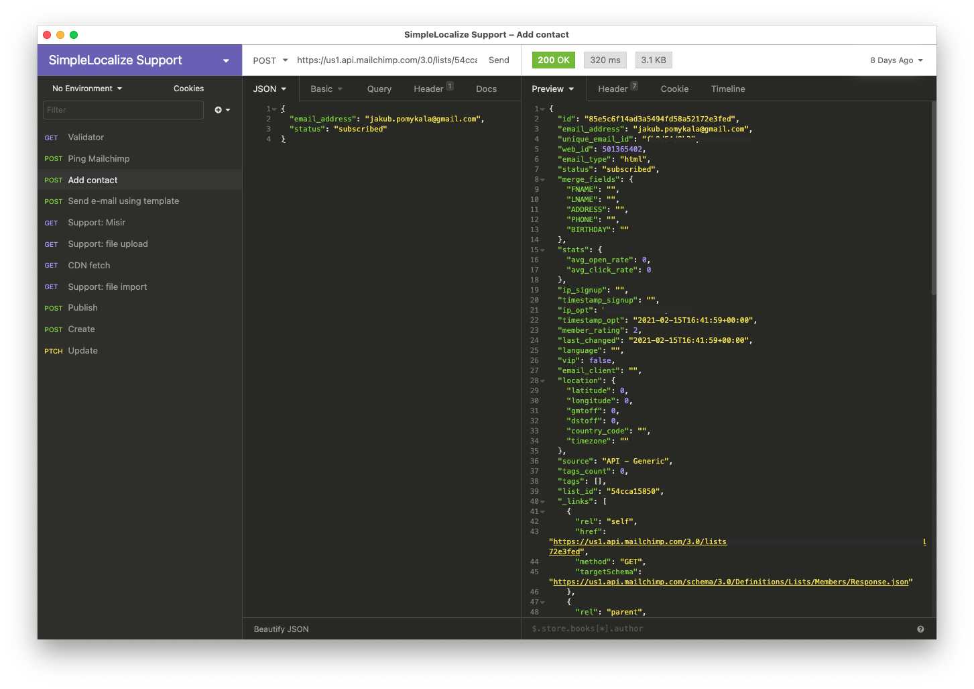Open the No Environment dropdown
This screenshot has width=974, height=689.
pos(87,89)
